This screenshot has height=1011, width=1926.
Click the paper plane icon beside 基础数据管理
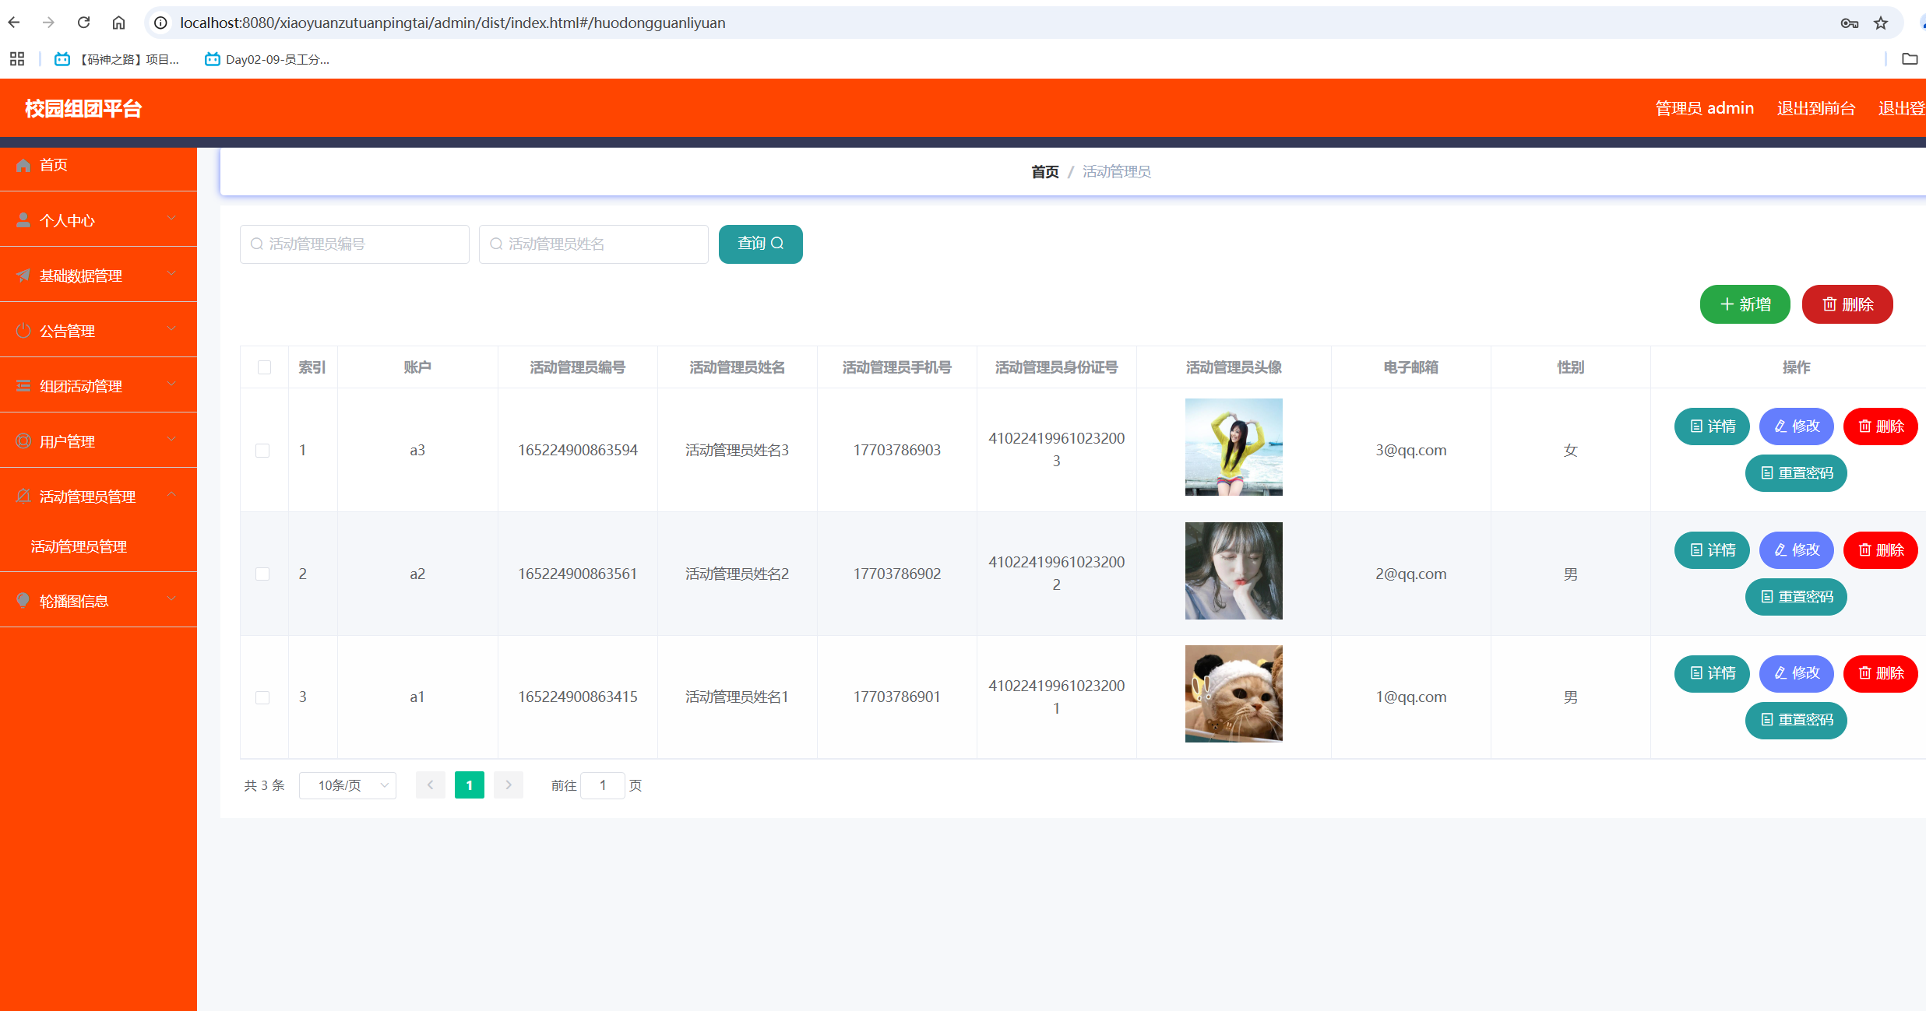(x=23, y=276)
